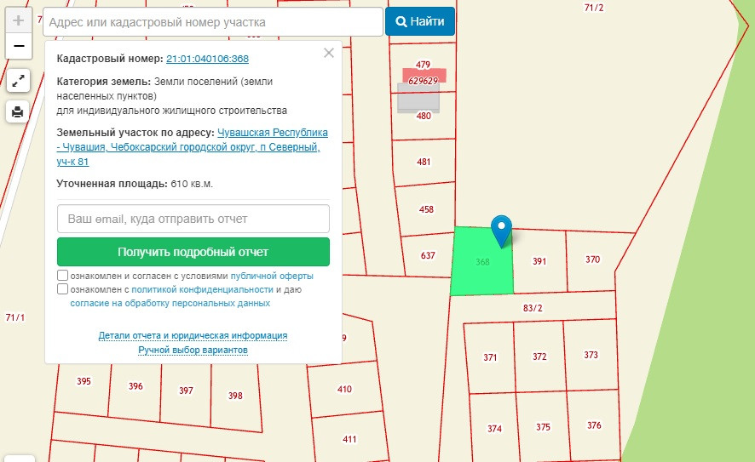Zoom out the map with minus button
Viewport: 755px width, 462px height.
tap(18, 46)
